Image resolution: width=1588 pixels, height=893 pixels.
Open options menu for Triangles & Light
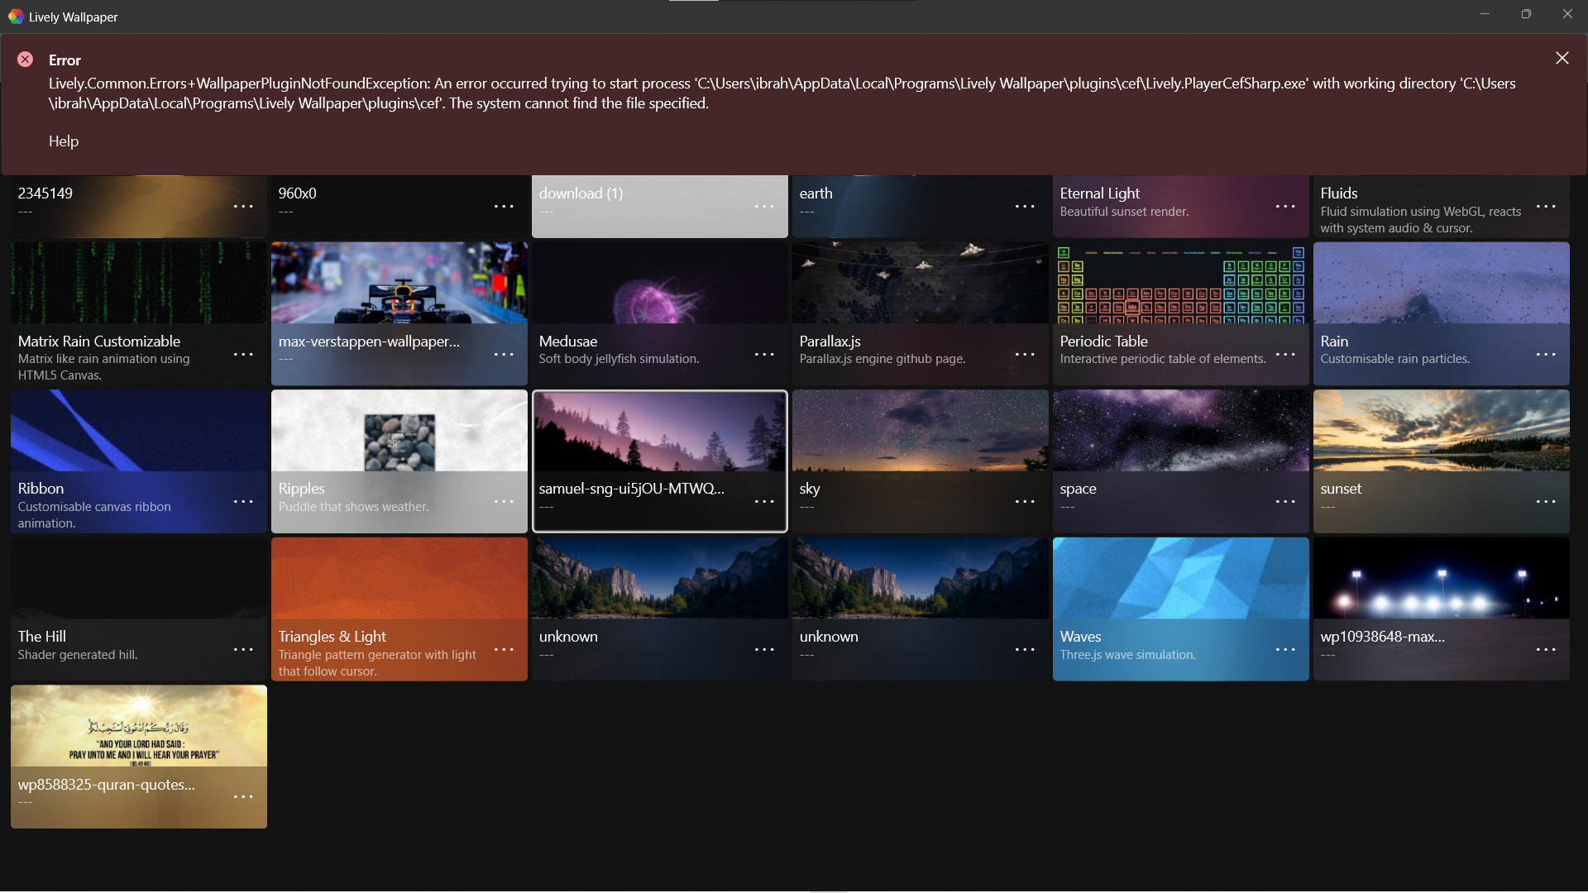pyautogui.click(x=504, y=649)
